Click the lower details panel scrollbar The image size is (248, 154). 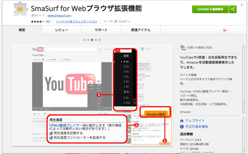[243, 135]
